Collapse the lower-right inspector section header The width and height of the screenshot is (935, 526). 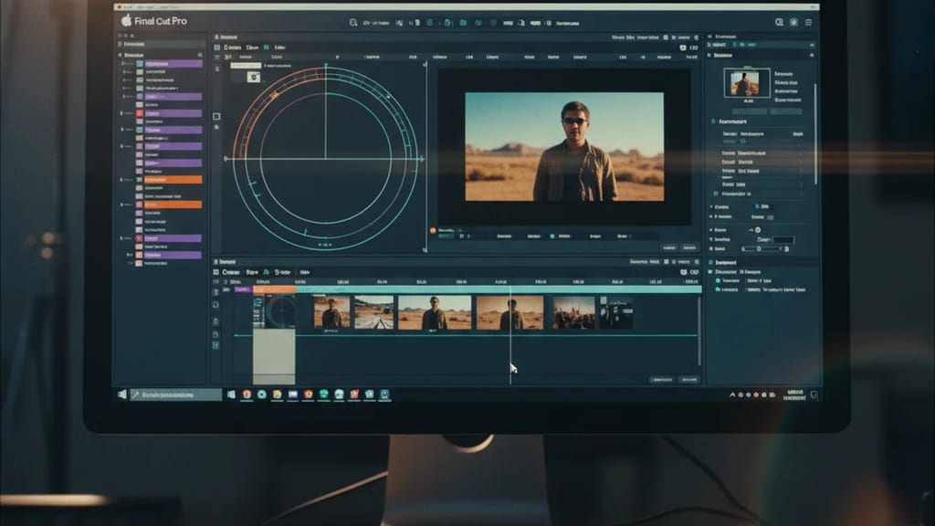click(x=710, y=262)
